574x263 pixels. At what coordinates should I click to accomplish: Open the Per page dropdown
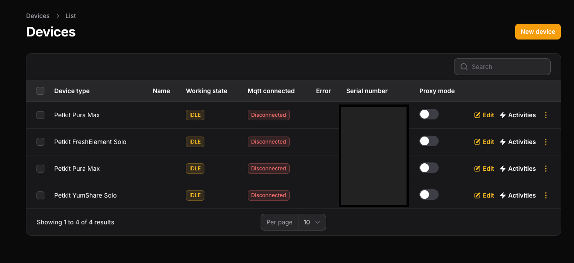(x=312, y=222)
